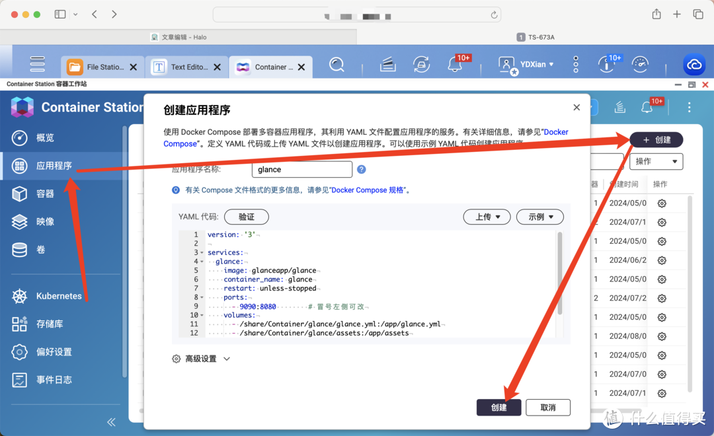This screenshot has height=436, width=714.
Task: Open the resource monitor speedometer icon
Action: point(639,64)
